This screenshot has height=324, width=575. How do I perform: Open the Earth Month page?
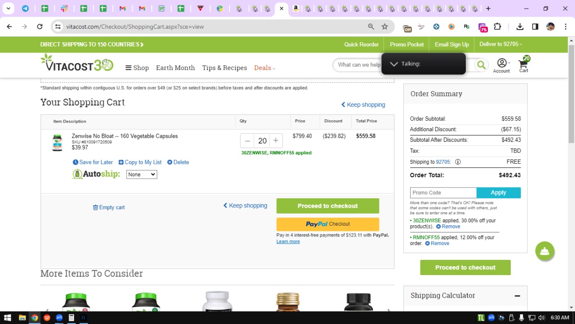[175, 68]
